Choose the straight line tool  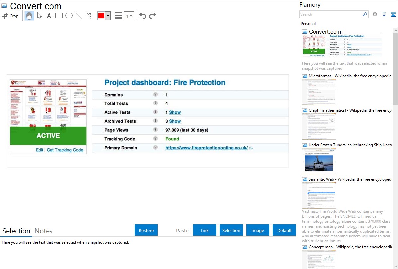pos(79,16)
